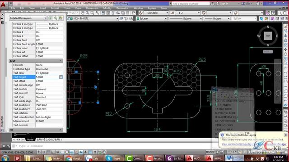Open the File menu
This screenshot has width=289, height=162.
(x=13, y=8)
